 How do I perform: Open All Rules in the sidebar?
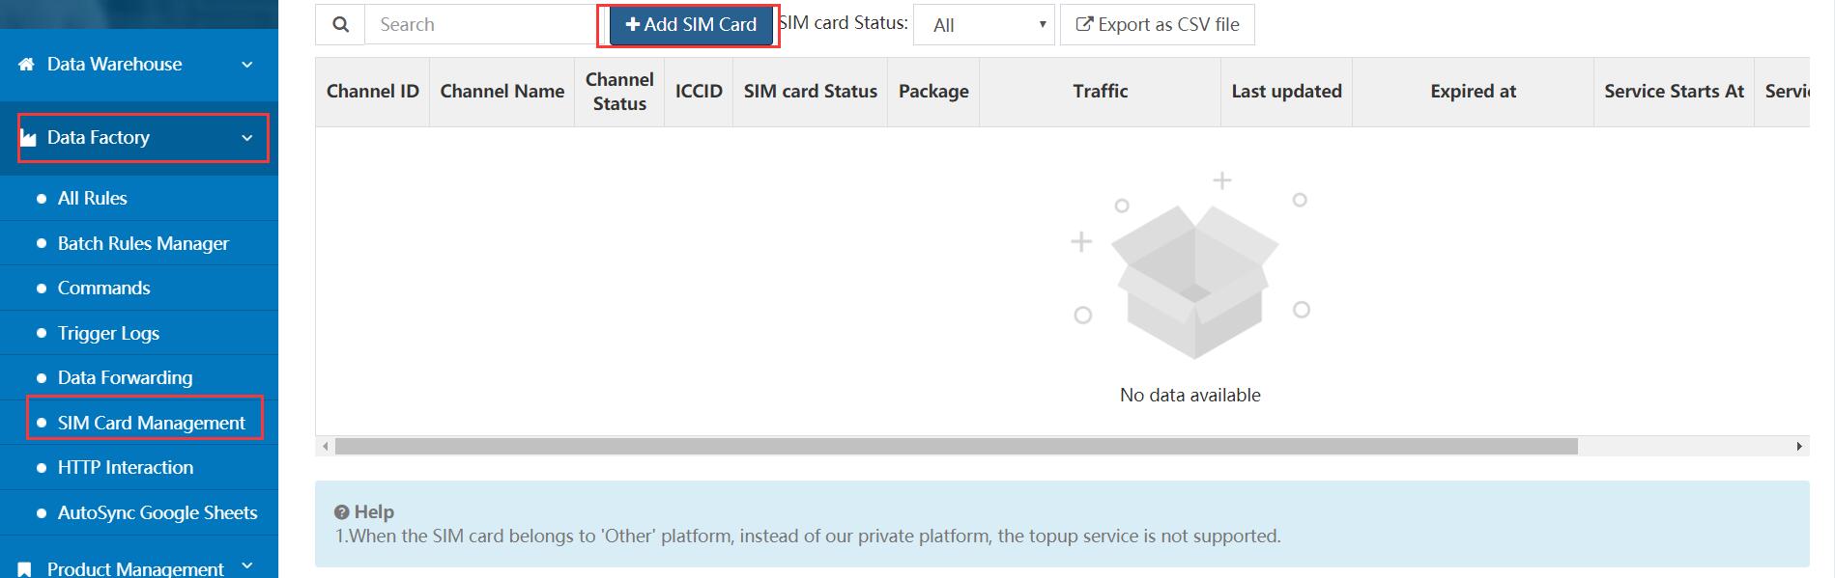(93, 199)
